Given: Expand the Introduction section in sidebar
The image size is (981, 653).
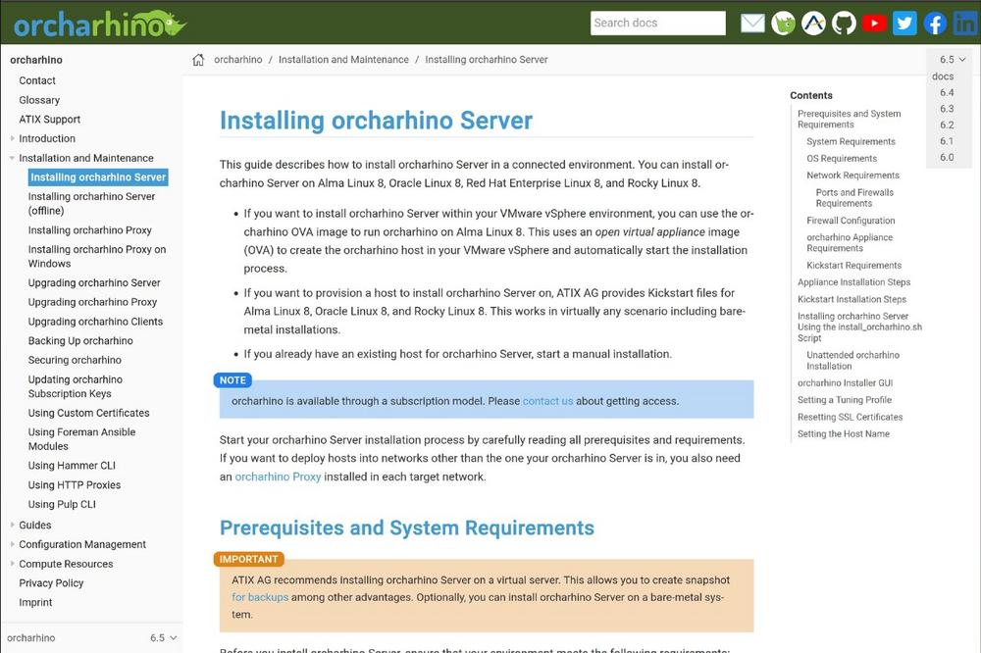Looking at the screenshot, I should tap(12, 138).
